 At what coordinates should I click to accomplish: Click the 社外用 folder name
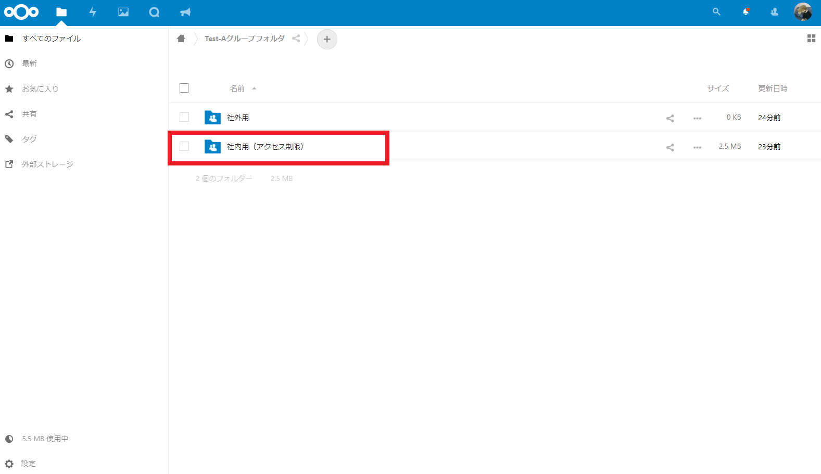(x=238, y=118)
